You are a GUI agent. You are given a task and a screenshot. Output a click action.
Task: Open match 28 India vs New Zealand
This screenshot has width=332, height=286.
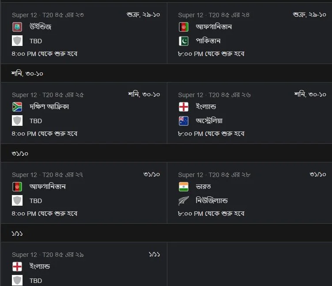point(249,193)
